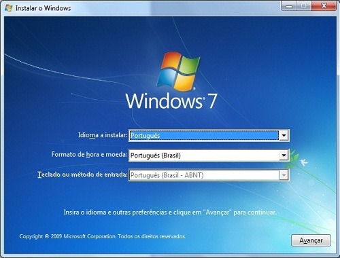This screenshot has width=340, height=258.
Task: Open the Formato de hora e moeda dropdown arrow
Action: pyautogui.click(x=284, y=155)
